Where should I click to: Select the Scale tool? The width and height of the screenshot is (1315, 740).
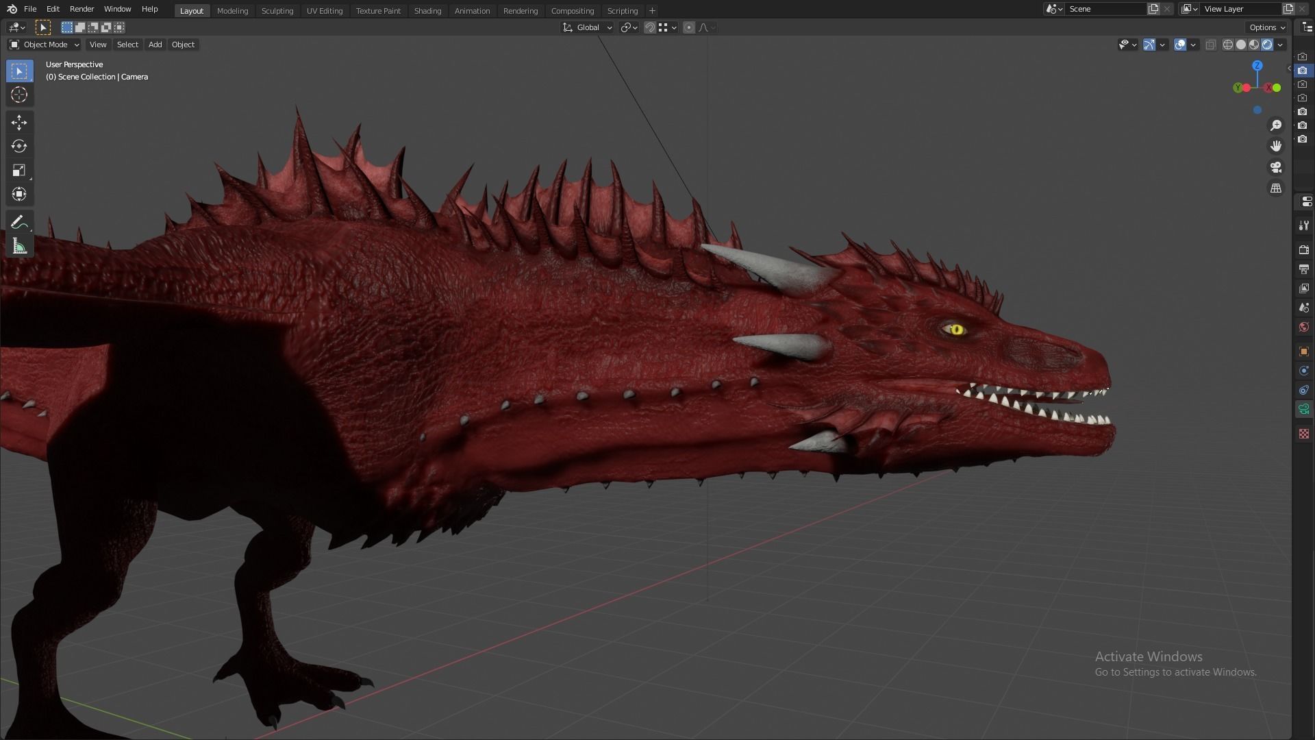(x=19, y=170)
